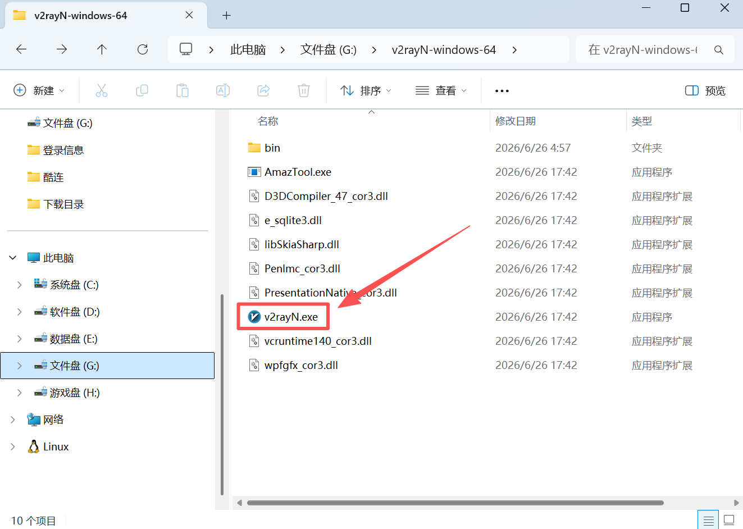The image size is (743, 529).
Task: Click the AmazTool.exe file icon
Action: coord(254,172)
